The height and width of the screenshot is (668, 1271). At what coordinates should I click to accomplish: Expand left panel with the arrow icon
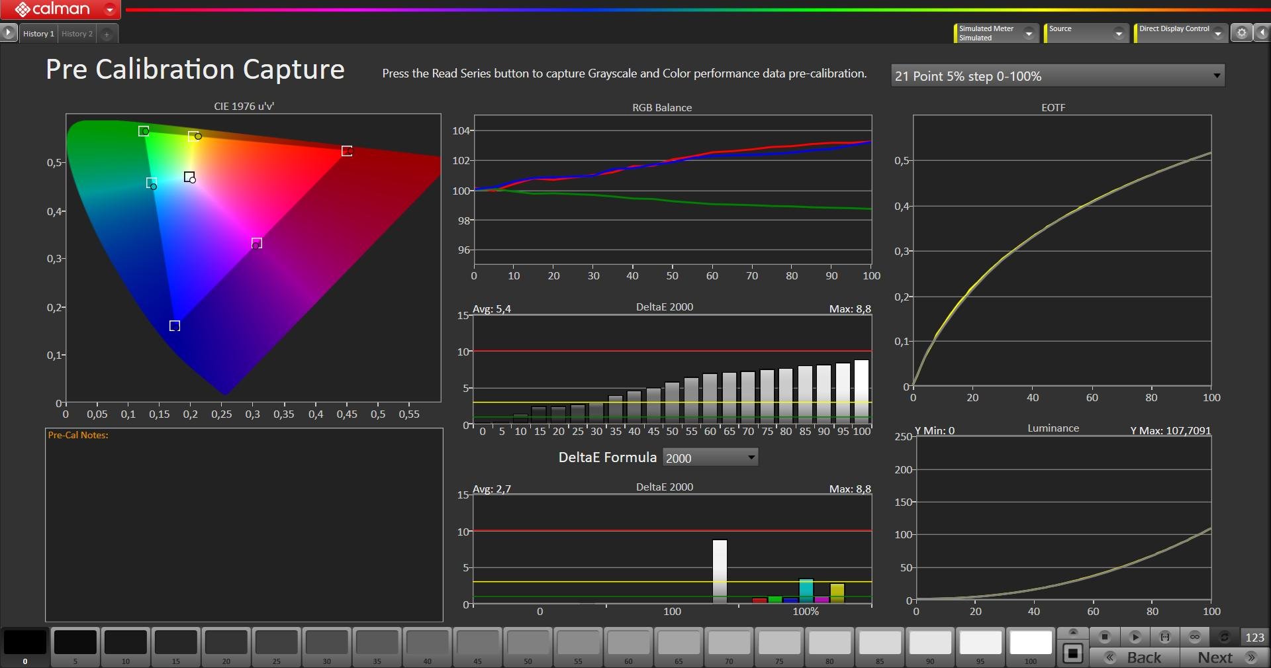tap(8, 32)
